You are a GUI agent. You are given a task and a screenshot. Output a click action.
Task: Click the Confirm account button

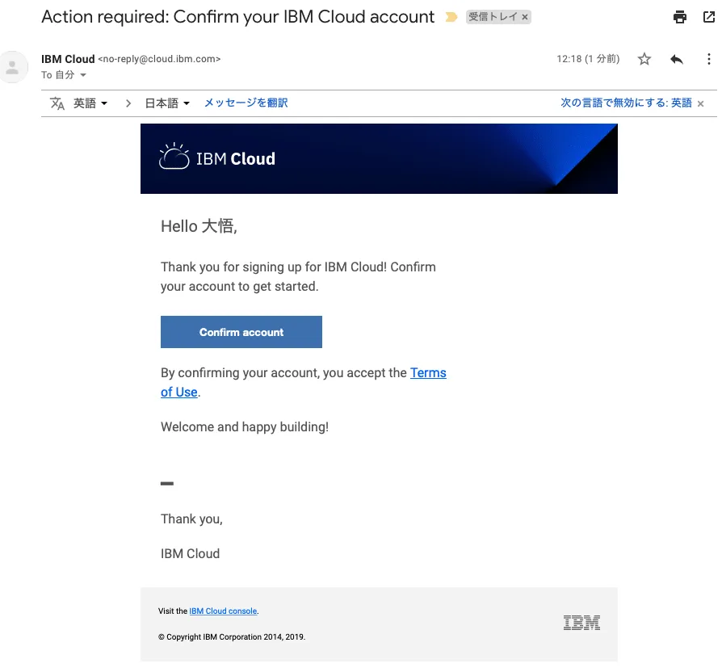pos(241,332)
